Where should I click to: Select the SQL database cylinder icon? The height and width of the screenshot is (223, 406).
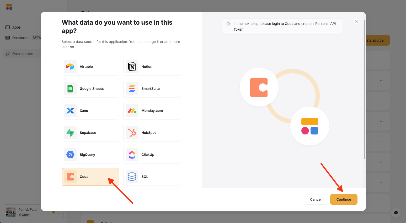pyautogui.click(x=132, y=177)
